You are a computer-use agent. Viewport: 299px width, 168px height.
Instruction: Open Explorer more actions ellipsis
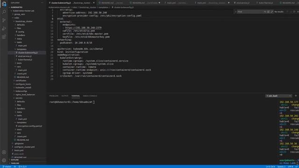[42, 3]
